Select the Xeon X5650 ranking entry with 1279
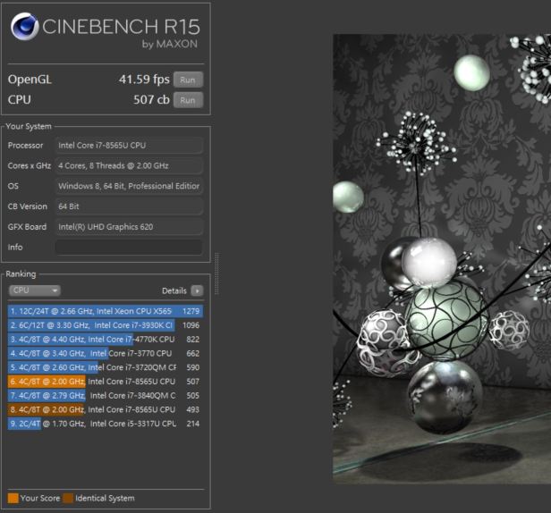The image size is (551, 513). (105, 311)
